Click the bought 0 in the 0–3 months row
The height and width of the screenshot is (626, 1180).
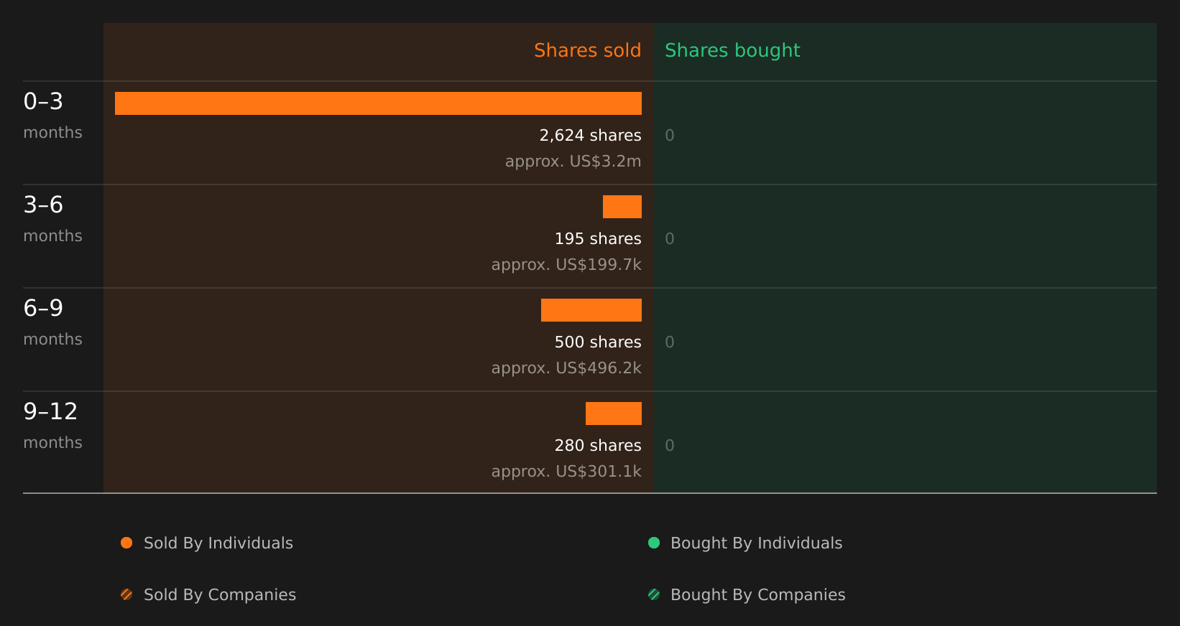(x=670, y=136)
